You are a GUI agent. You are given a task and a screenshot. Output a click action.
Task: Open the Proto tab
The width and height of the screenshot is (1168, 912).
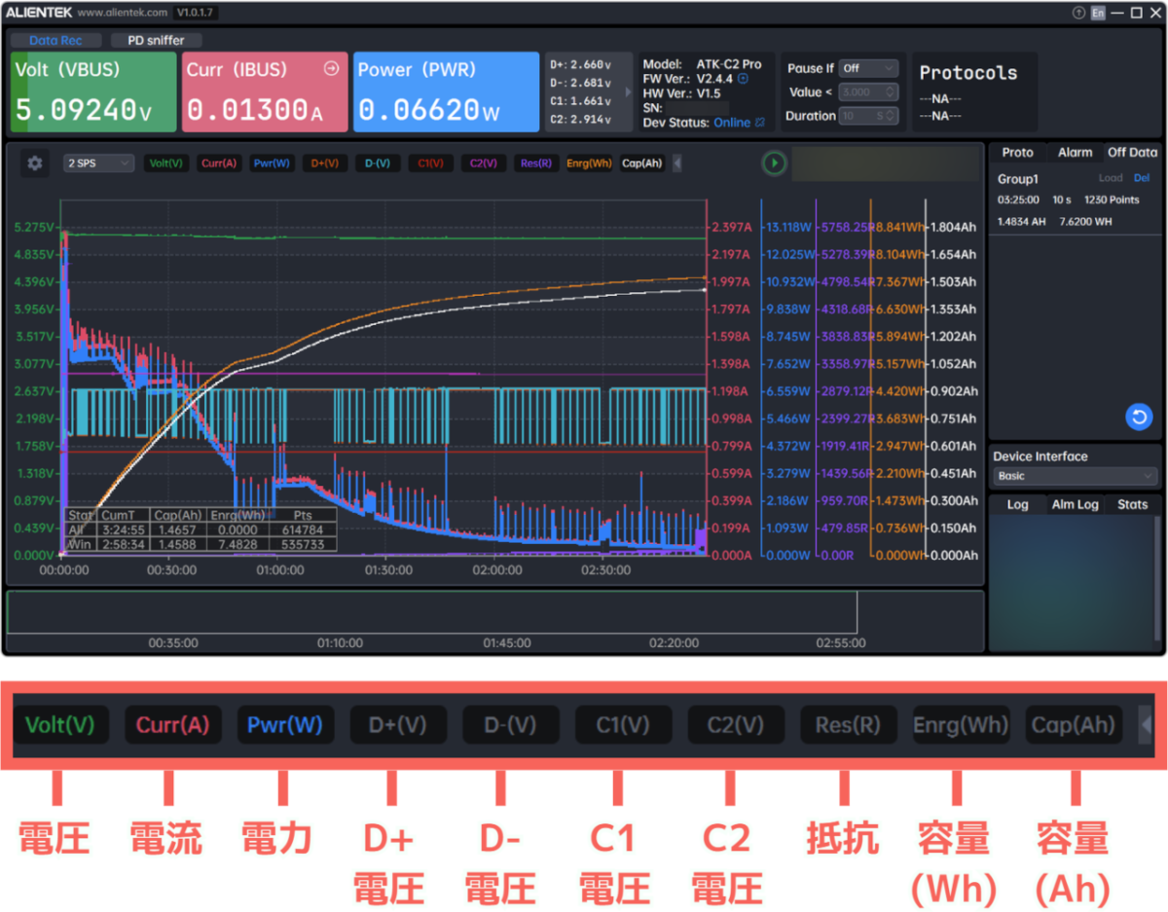1018,152
